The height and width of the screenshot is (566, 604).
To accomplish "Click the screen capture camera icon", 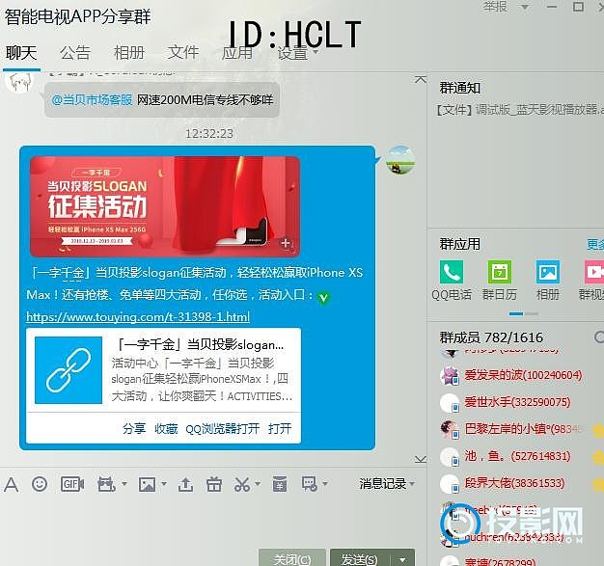I will click(x=106, y=484).
